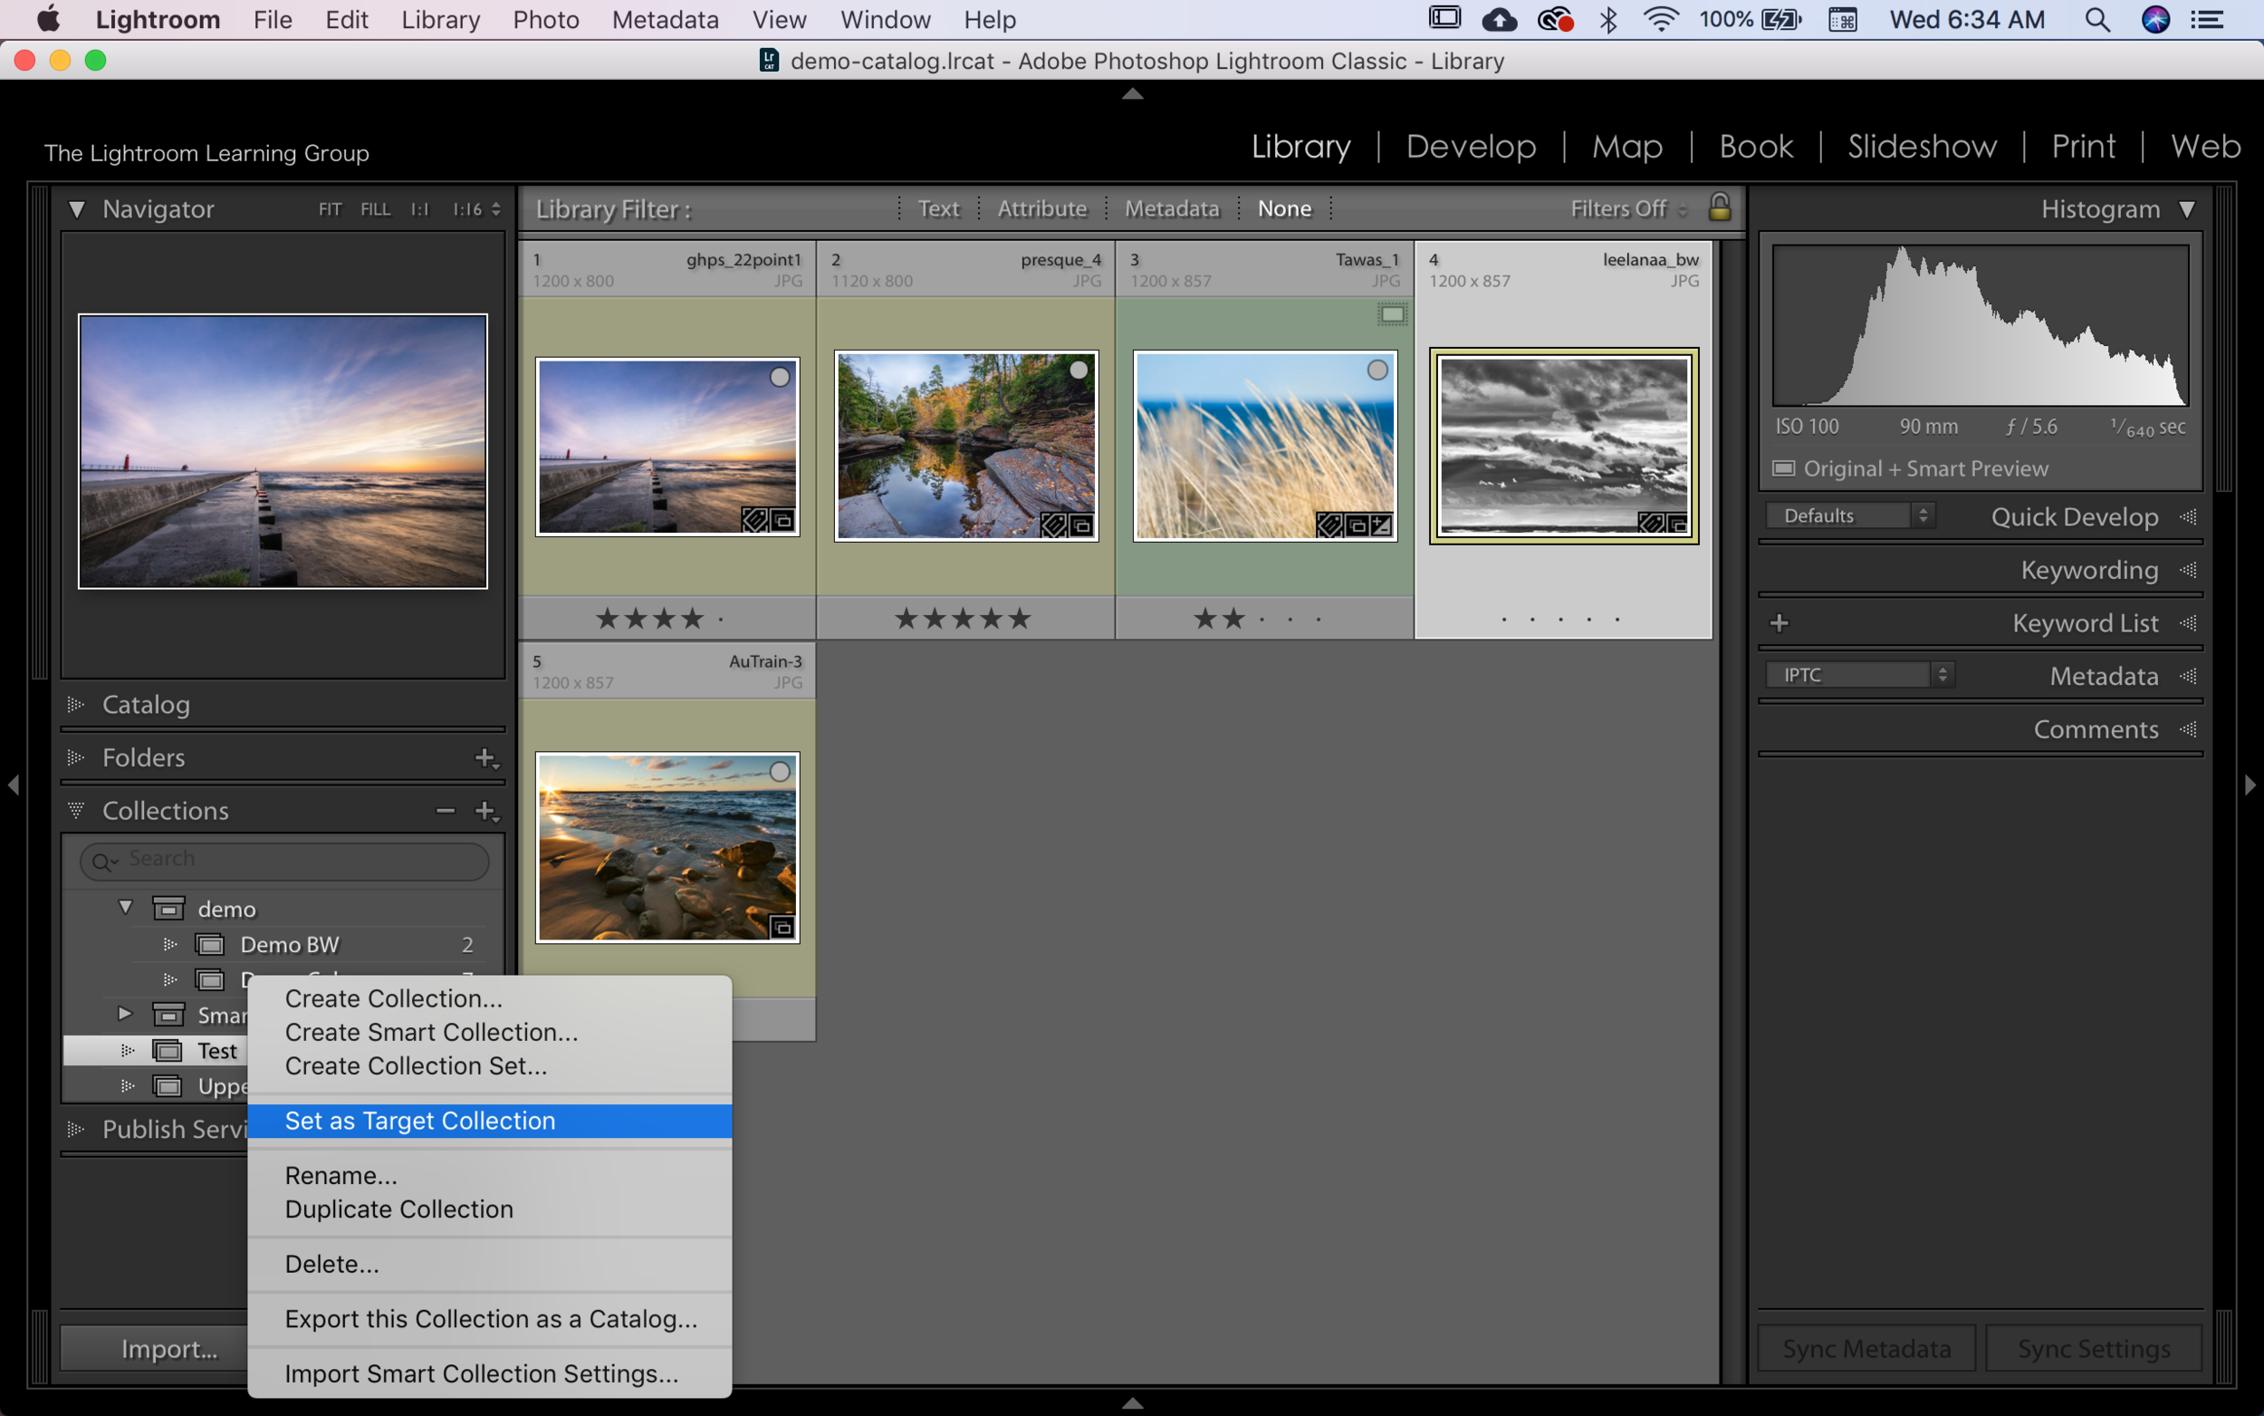Screen dimensions: 2264x1416
Task: Toggle quick collection circle on AuTrain-3
Action: tap(780, 772)
